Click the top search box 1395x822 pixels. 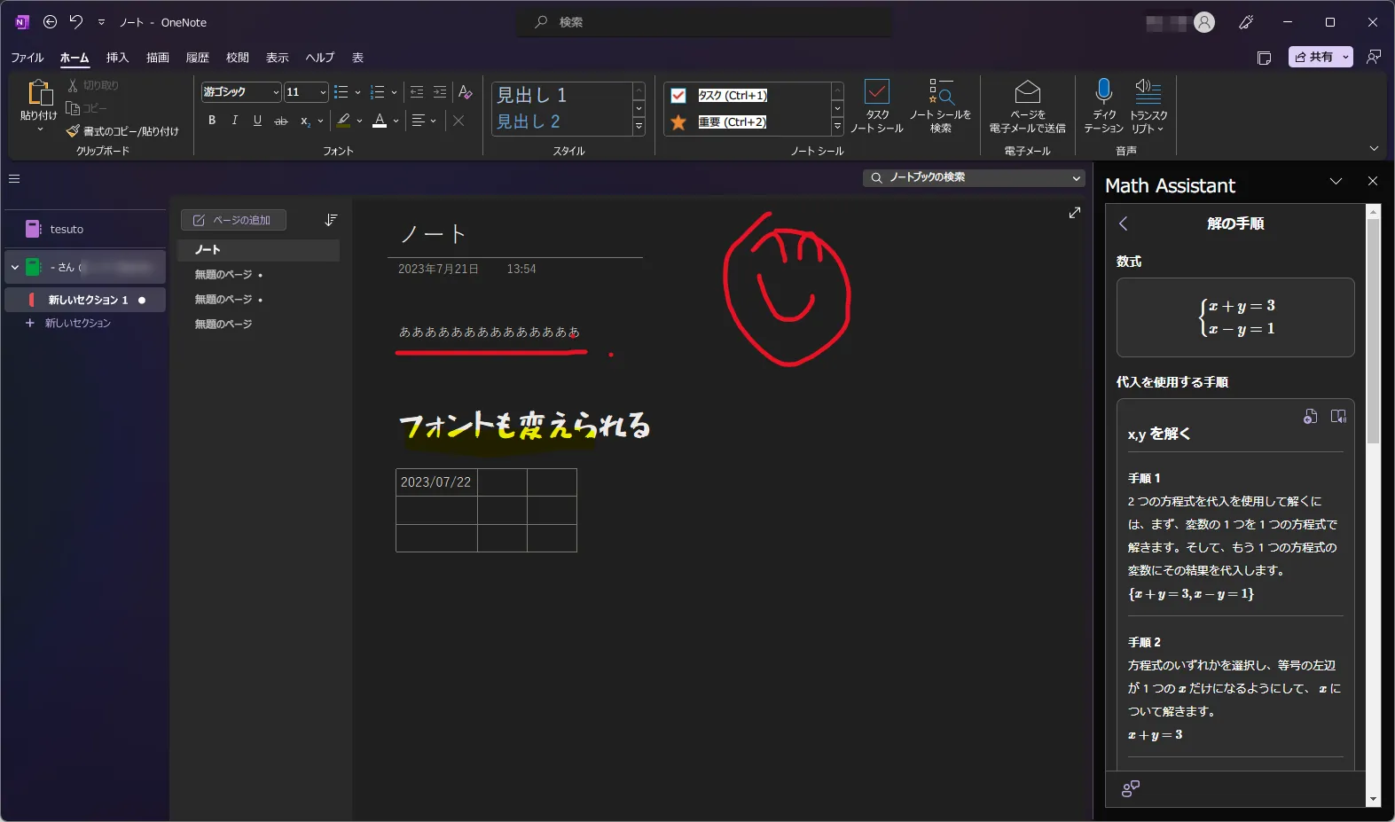point(705,22)
